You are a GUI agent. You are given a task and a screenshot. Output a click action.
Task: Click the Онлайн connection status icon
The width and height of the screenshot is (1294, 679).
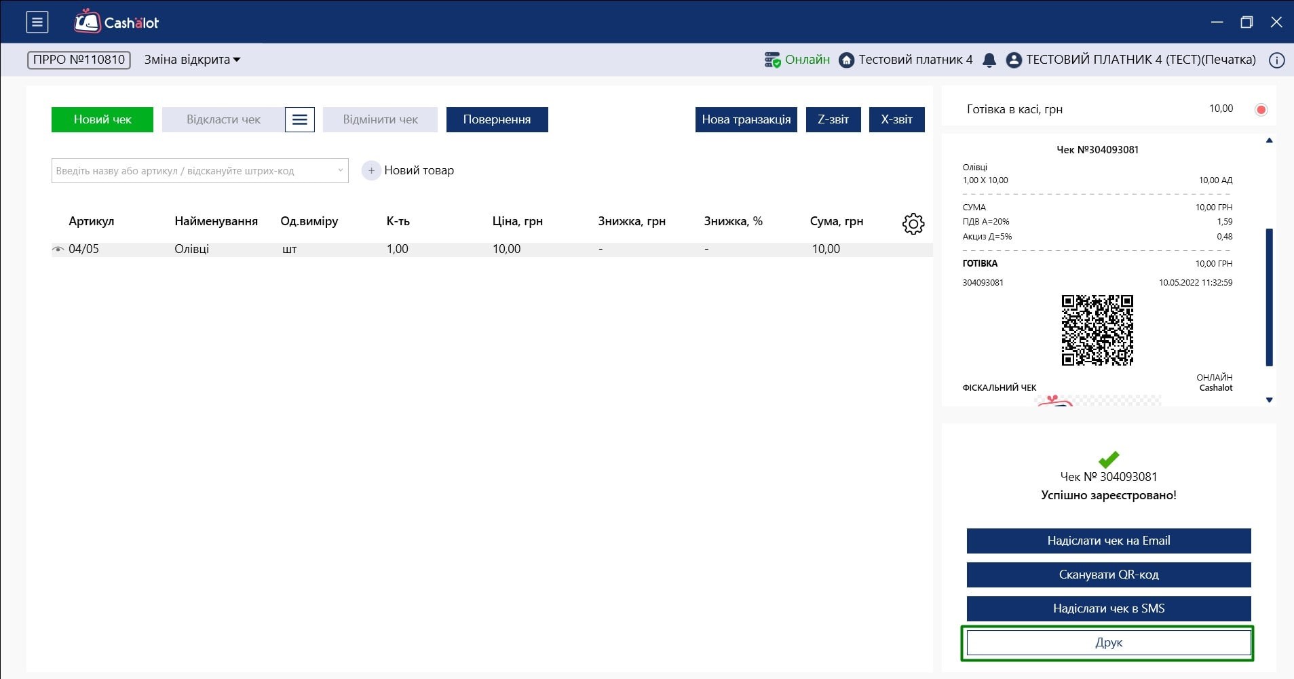(x=772, y=60)
